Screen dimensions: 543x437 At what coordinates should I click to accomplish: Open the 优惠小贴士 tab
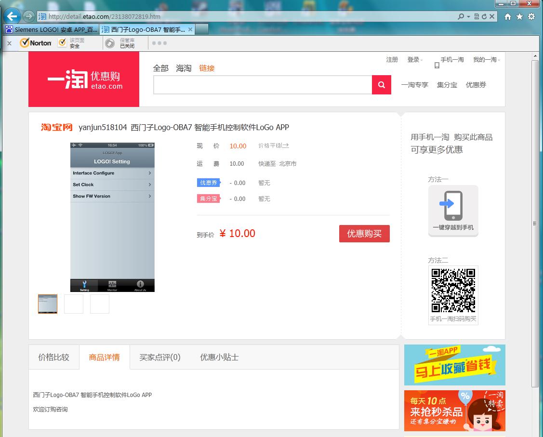tap(219, 357)
